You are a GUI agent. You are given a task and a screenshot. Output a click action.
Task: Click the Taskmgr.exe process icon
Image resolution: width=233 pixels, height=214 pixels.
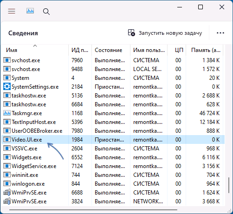pos(7,113)
